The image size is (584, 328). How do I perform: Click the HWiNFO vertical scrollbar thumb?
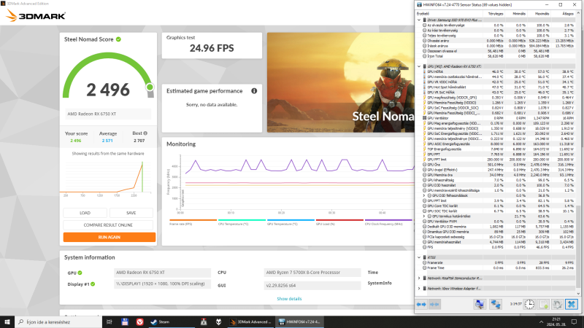(578, 246)
